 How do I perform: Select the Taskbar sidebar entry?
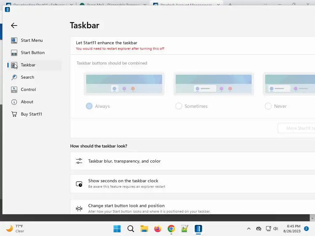[x=34, y=65]
